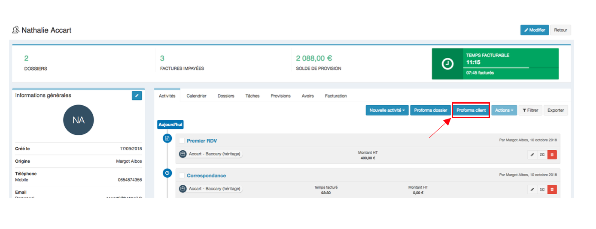Open the Filtrer button
This screenshot has height=229, width=596.
pyautogui.click(x=530, y=110)
